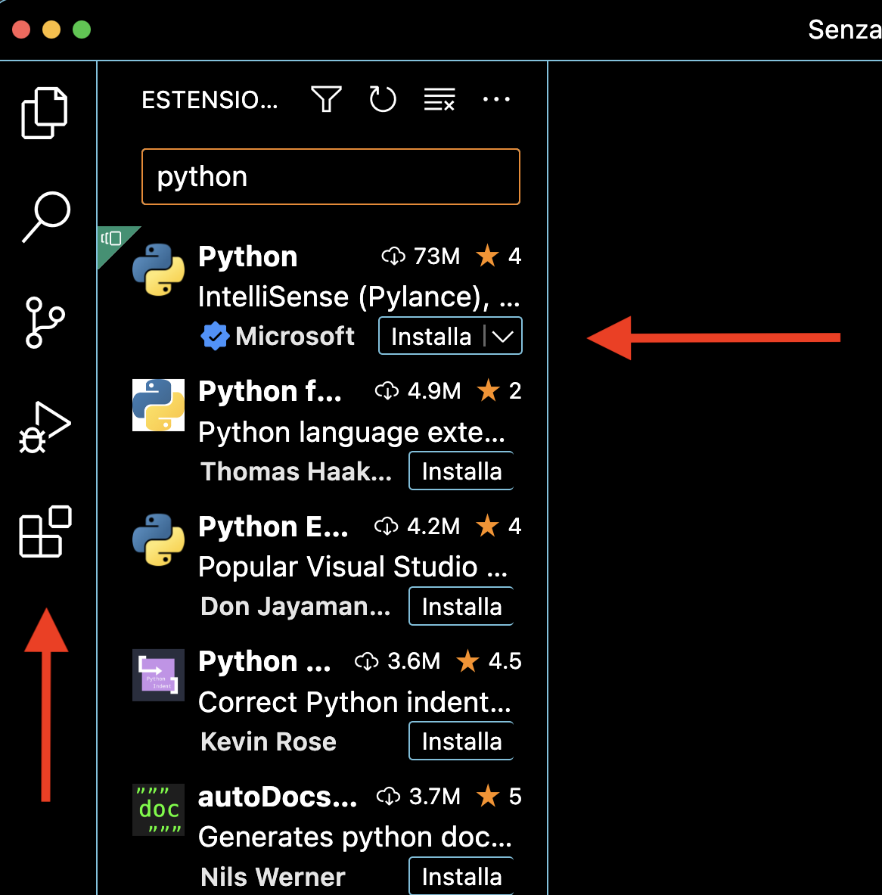The height and width of the screenshot is (895, 882).
Task: Click the filter extensions funnel icon
Action: pos(326,99)
